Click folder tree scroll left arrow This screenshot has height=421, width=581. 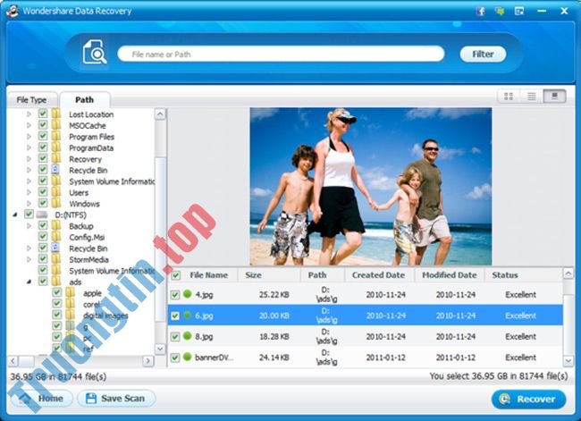[13, 360]
